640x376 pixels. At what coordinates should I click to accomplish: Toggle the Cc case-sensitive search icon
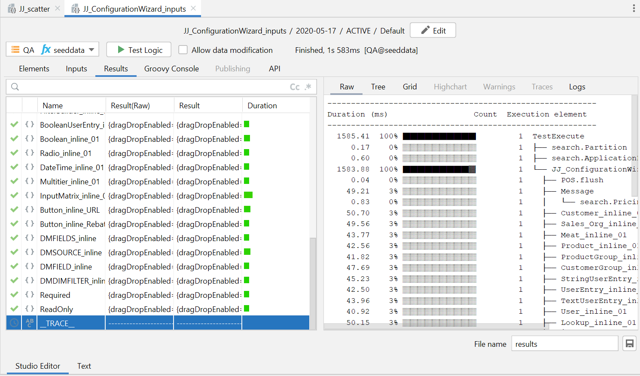295,87
